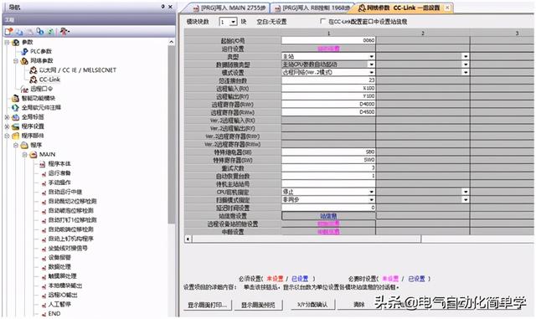Open the 数据链接类型 dropdown in column 1
The width and height of the screenshot is (536, 319).
click(372, 64)
